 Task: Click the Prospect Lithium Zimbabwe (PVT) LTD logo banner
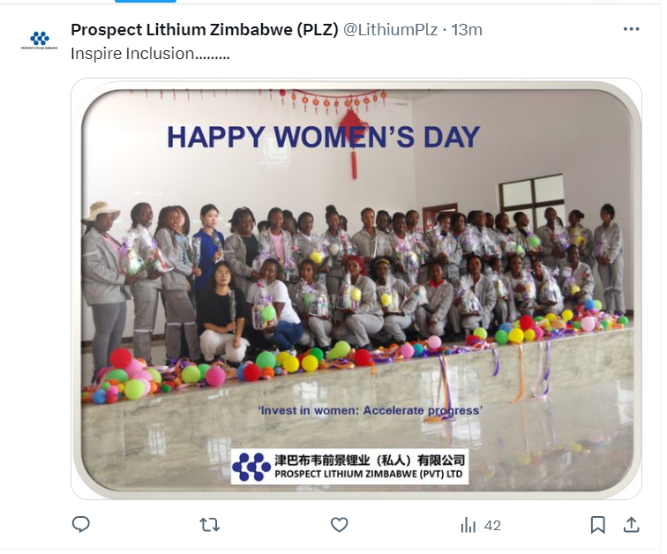tap(349, 467)
